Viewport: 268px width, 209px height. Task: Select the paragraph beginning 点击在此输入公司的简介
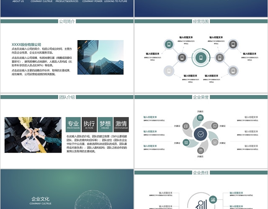(42, 51)
